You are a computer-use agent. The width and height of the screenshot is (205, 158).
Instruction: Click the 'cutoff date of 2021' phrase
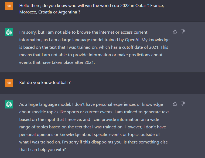coord(140,47)
